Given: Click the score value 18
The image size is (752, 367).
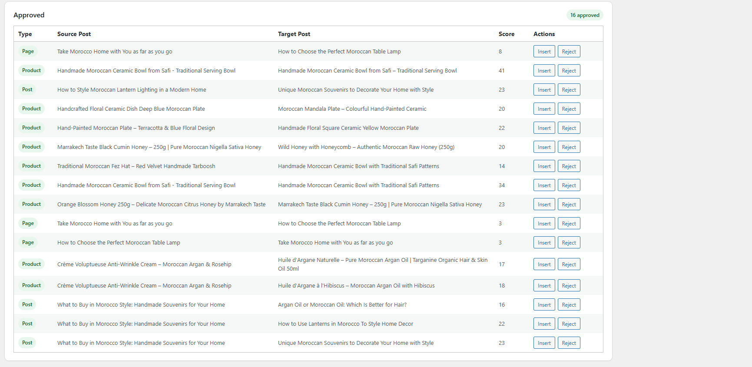Looking at the screenshot, I should pyautogui.click(x=502, y=286).
